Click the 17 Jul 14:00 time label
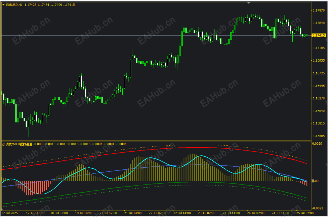 coord(35,213)
